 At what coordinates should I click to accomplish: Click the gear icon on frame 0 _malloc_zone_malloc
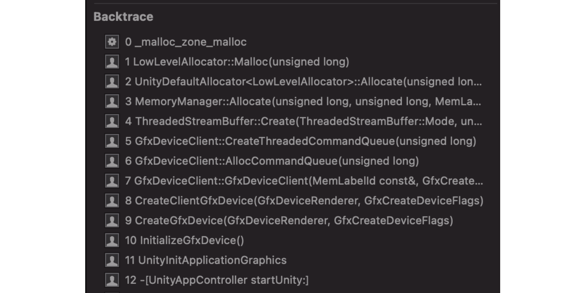point(112,42)
